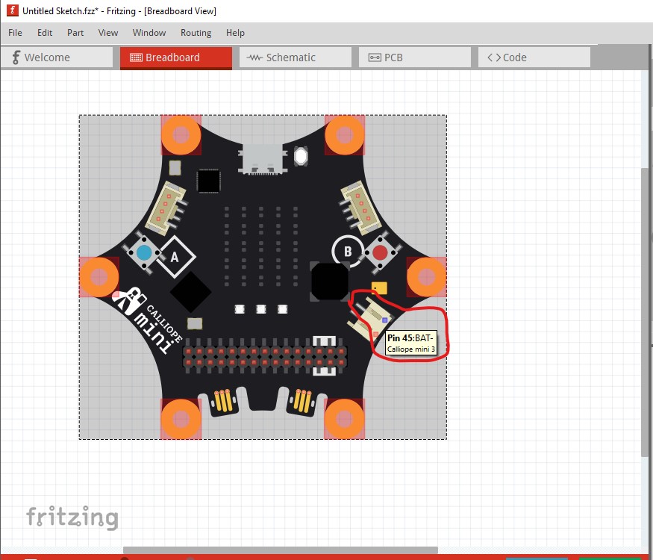Click the square chip left of the USB port
Screen dimensions: 653x560
pos(208,181)
